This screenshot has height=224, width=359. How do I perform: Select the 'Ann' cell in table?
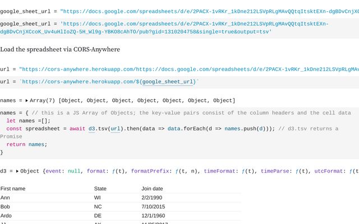tap(6, 198)
